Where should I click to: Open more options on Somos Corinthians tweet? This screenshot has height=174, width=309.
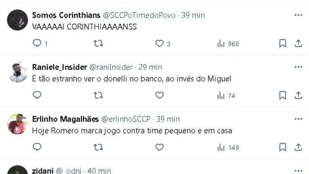click(x=298, y=15)
